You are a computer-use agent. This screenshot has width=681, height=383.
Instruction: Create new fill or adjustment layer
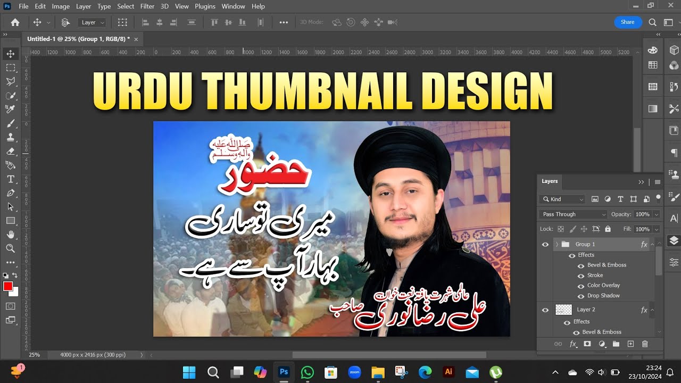[602, 344]
